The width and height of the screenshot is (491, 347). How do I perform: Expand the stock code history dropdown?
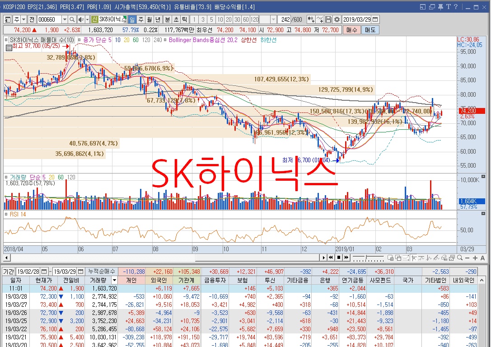click(65, 19)
